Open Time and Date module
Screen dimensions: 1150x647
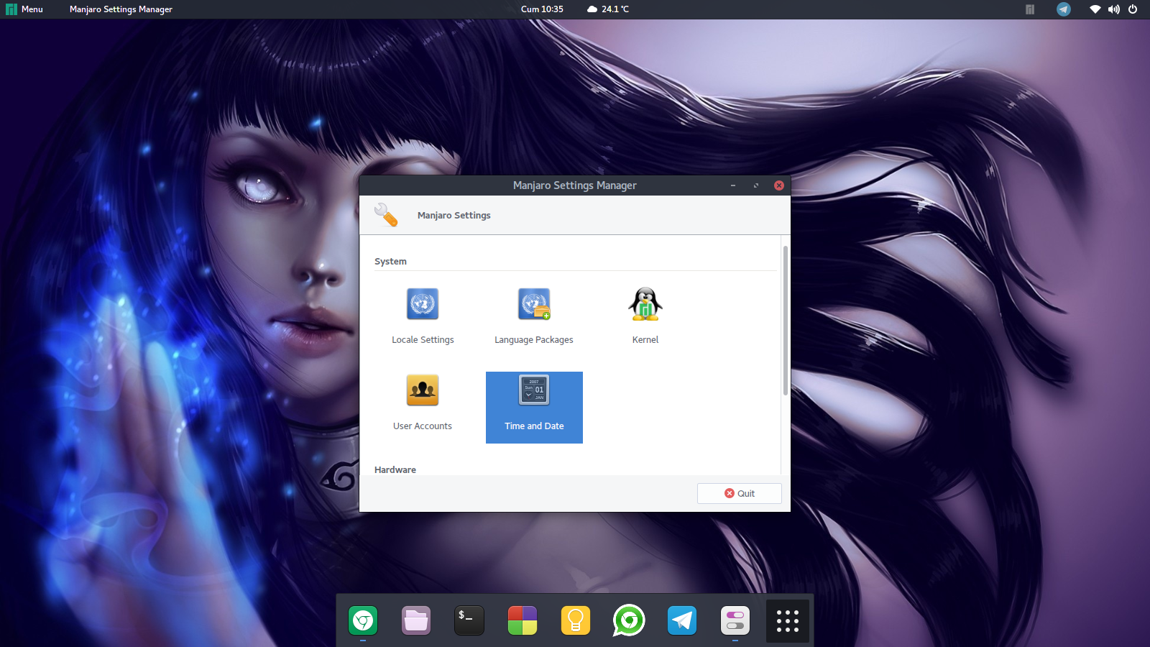[534, 407]
